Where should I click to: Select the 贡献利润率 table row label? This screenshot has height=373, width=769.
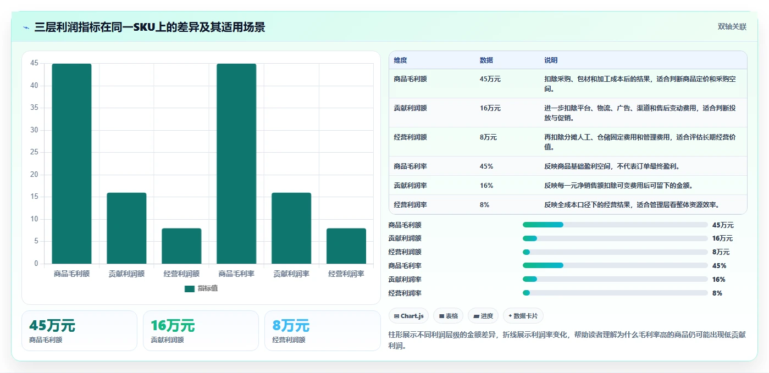pos(410,185)
